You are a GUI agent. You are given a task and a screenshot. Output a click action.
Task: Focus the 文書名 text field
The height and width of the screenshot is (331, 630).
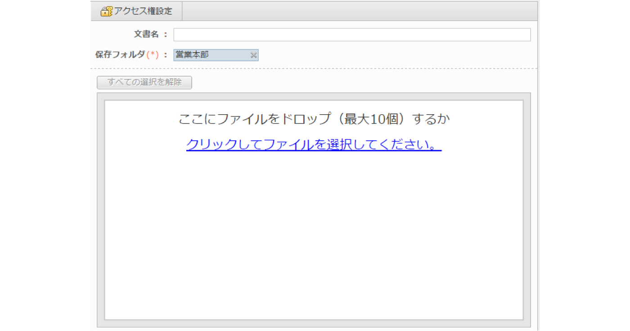[352, 35]
